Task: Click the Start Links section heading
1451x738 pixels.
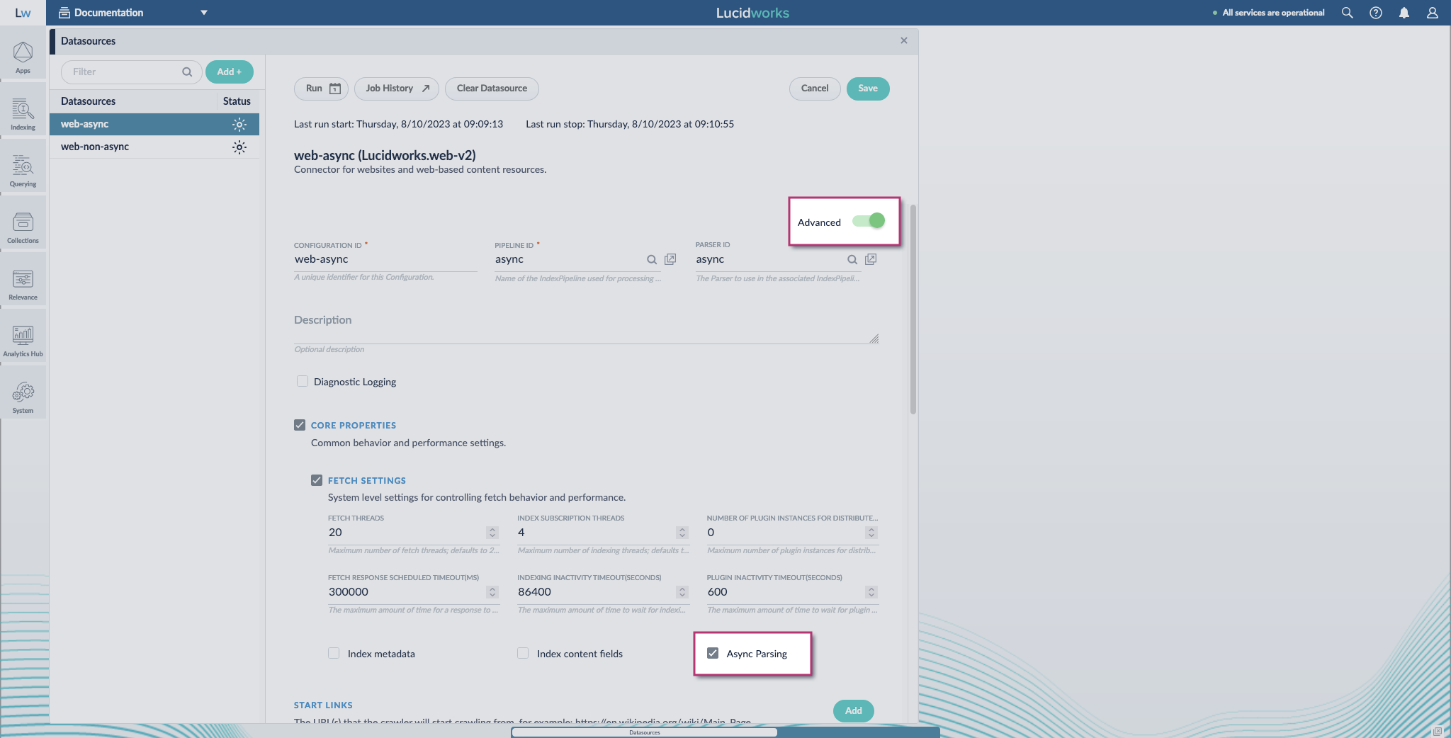Action: click(323, 705)
